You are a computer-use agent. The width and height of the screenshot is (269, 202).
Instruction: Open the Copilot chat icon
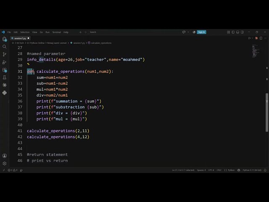(x=184, y=32)
